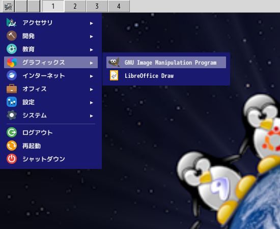Screen dimensions: 280x229
Task: Expand the 開発 submenu arrow
Action: [92, 37]
